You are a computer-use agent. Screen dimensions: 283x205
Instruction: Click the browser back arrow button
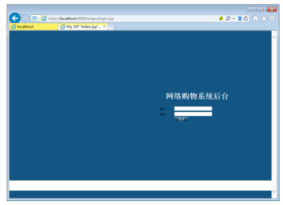(15, 18)
